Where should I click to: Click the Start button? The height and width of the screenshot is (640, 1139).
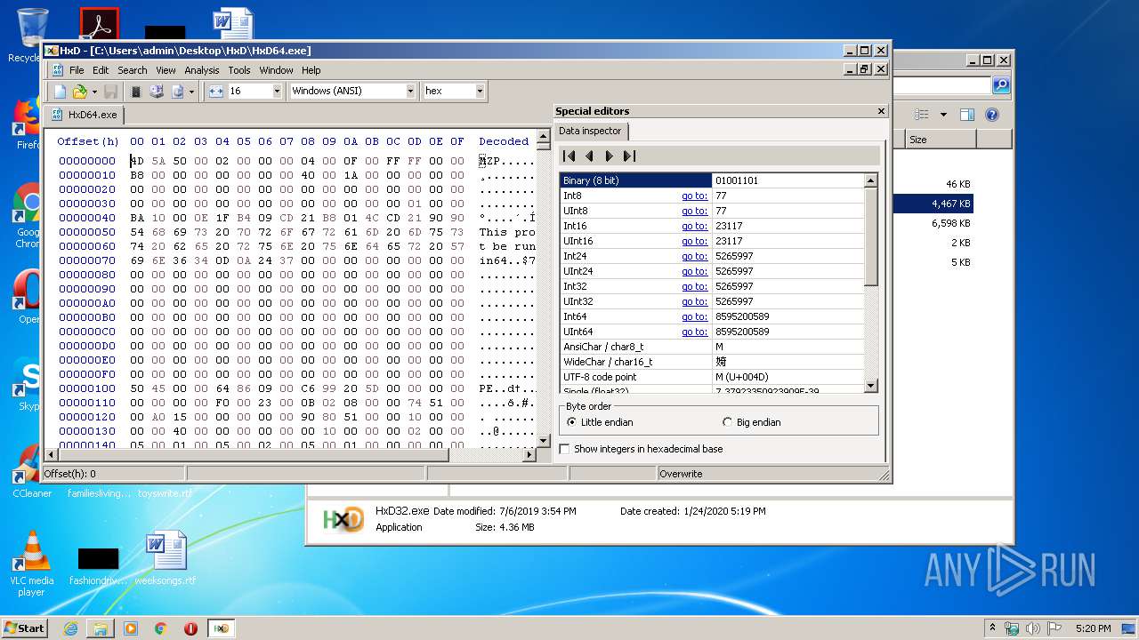click(25, 628)
